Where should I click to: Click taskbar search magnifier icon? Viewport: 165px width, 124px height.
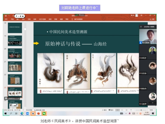point(11,114)
